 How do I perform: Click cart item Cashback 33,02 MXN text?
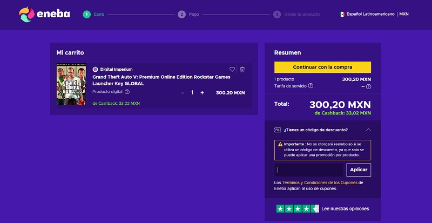point(116,104)
